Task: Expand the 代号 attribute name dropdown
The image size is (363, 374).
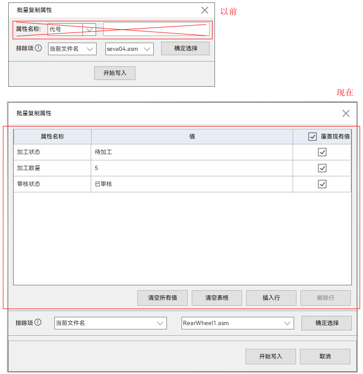Action: point(89,30)
